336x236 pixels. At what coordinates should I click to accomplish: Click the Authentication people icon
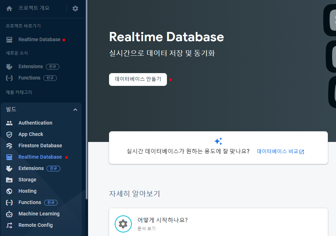point(9,123)
